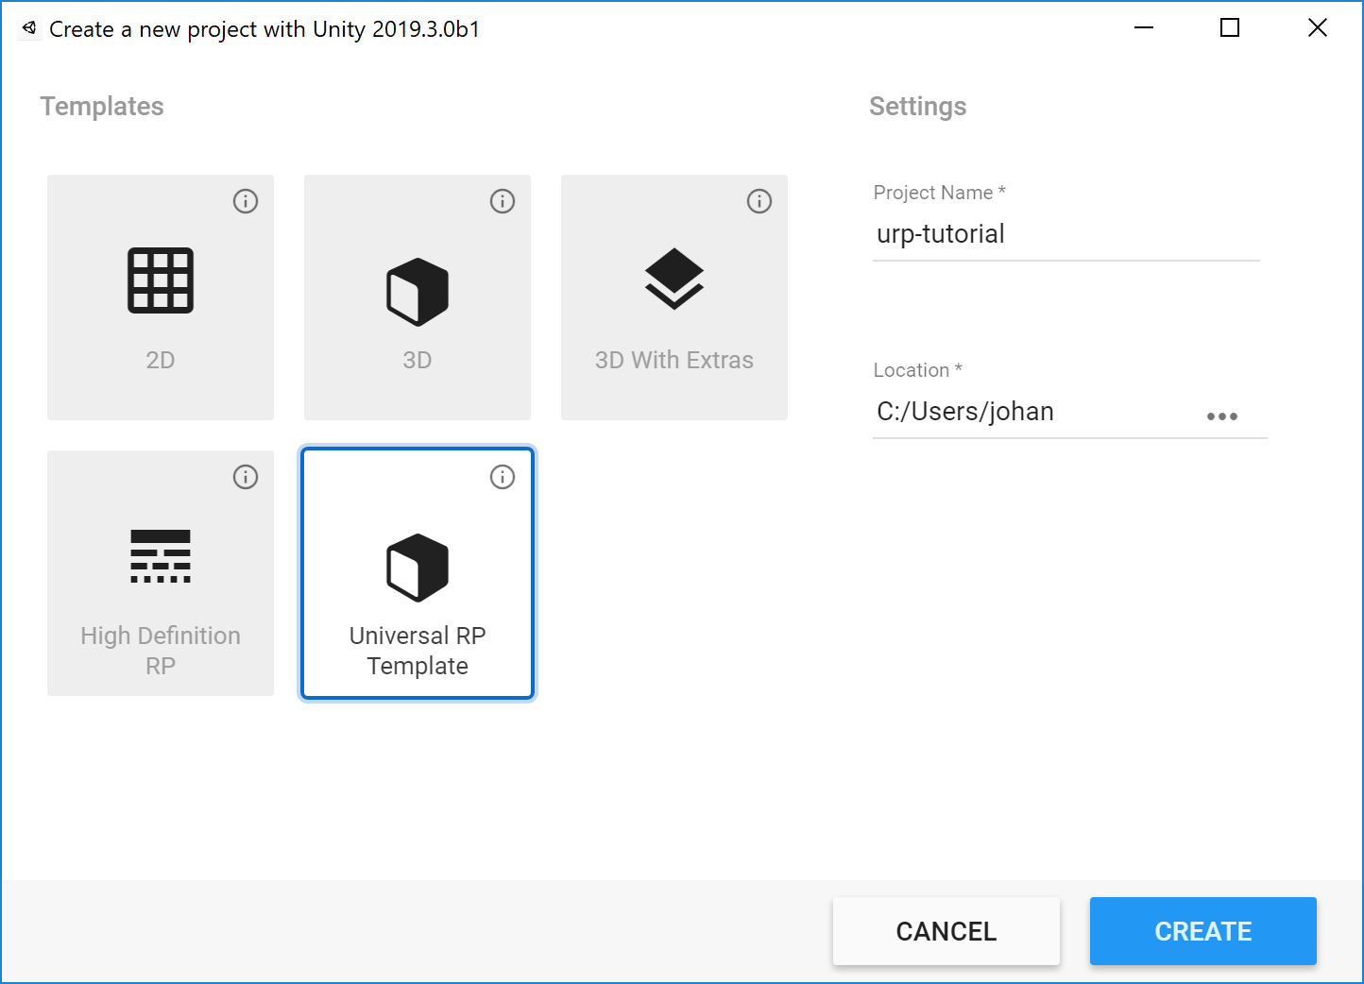This screenshot has height=984, width=1364.
Task: Choose the High Definition RP label
Action: (161, 651)
